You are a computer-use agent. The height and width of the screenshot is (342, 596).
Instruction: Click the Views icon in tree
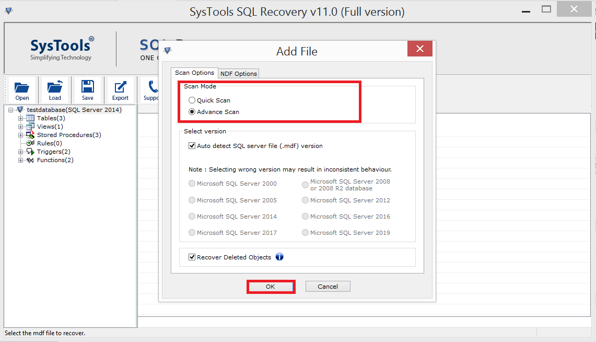[x=30, y=127]
